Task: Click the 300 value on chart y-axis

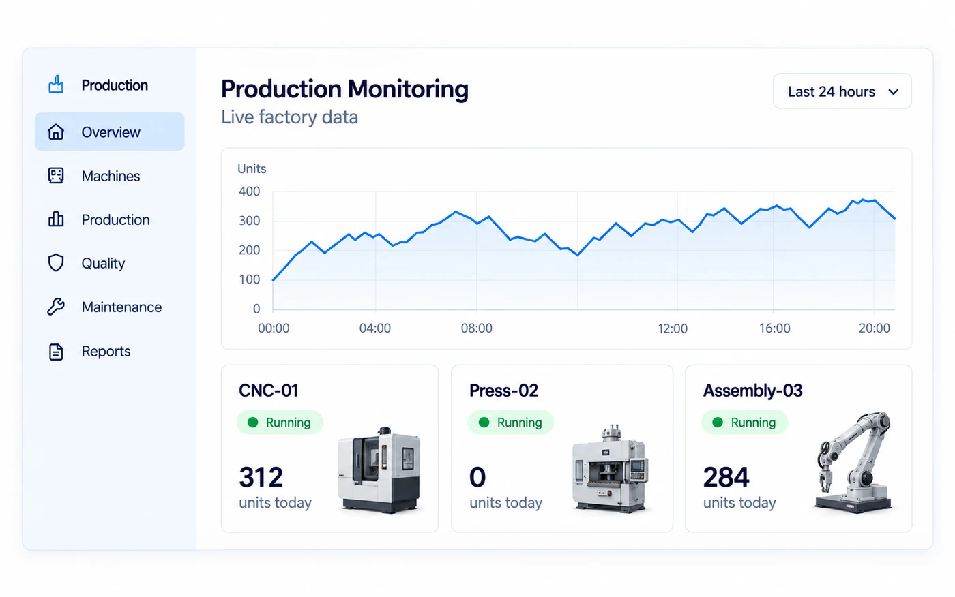Action: pos(249,221)
